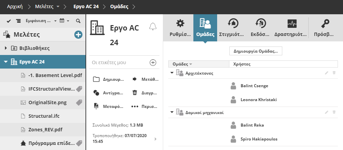Edit the Αρχιτέκτονες group with pencil icon
This screenshot has width=343, height=150.
327,73
